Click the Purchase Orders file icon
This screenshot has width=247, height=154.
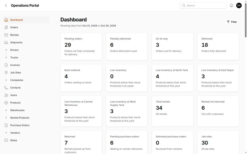coord(6,125)
